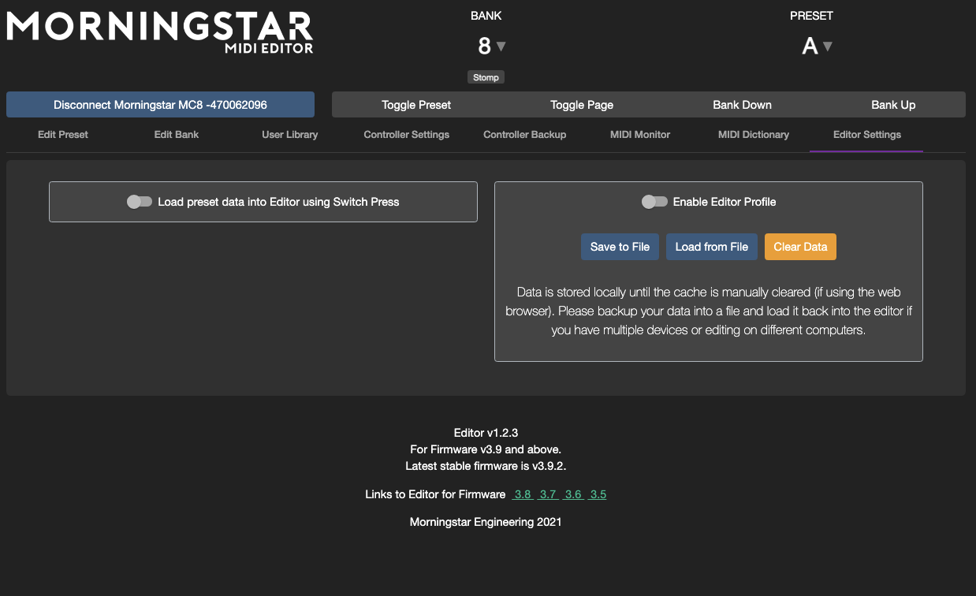Open the firmware 3.5 editor link

point(598,495)
